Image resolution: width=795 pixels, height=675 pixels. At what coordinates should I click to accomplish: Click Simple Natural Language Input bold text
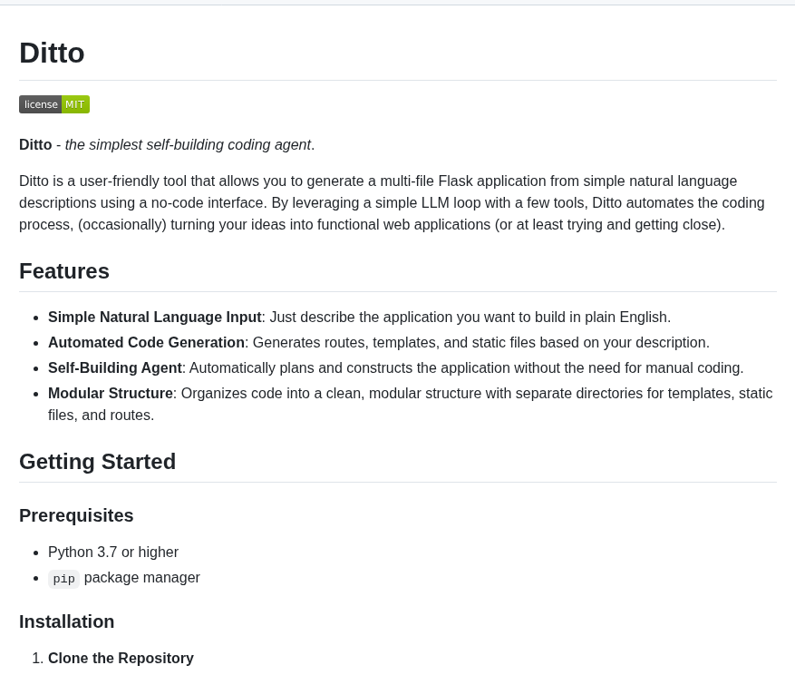155,318
